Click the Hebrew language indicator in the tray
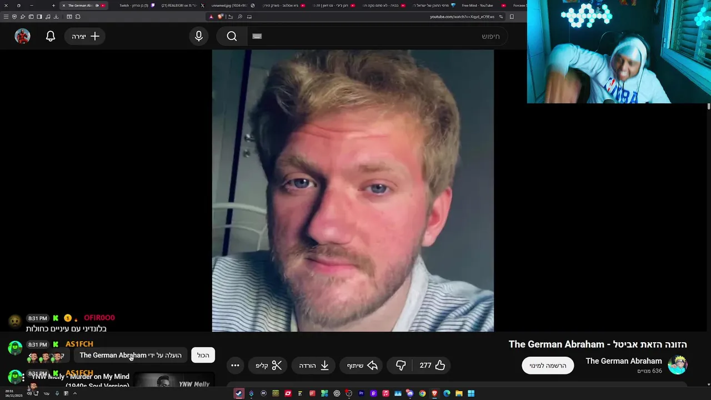 tap(47, 393)
